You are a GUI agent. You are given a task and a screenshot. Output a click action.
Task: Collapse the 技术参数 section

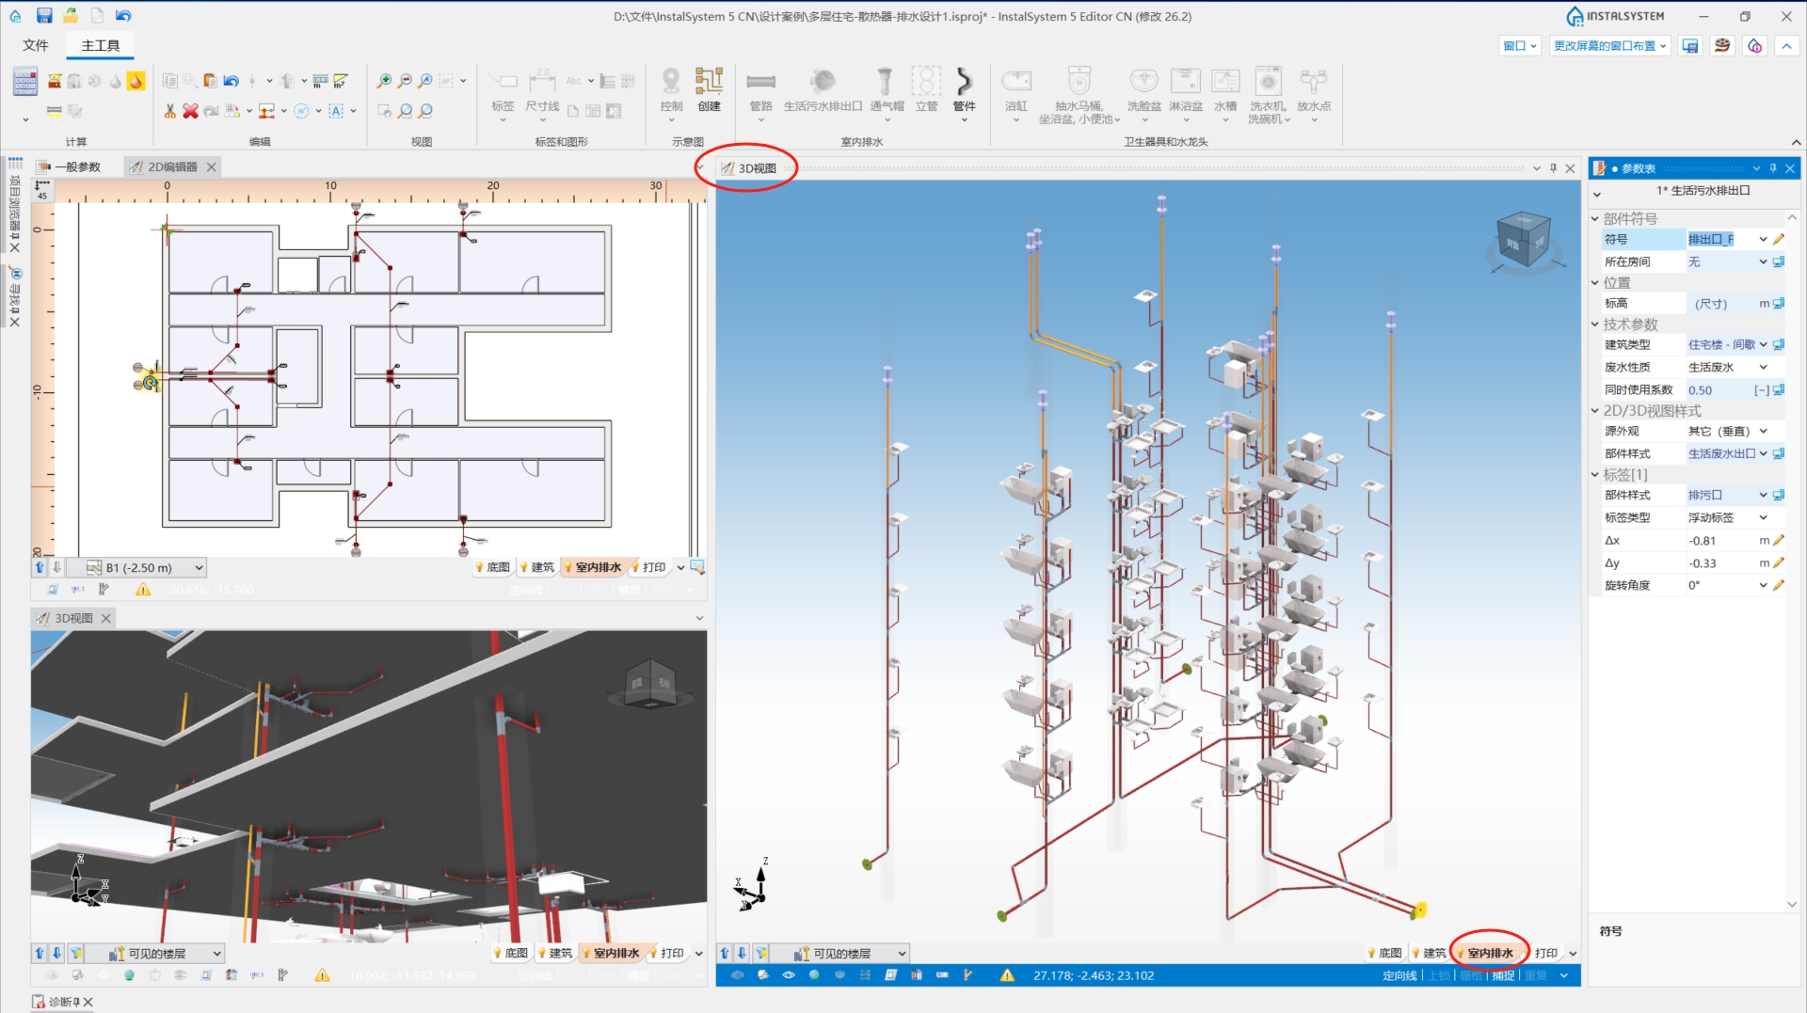point(1595,324)
